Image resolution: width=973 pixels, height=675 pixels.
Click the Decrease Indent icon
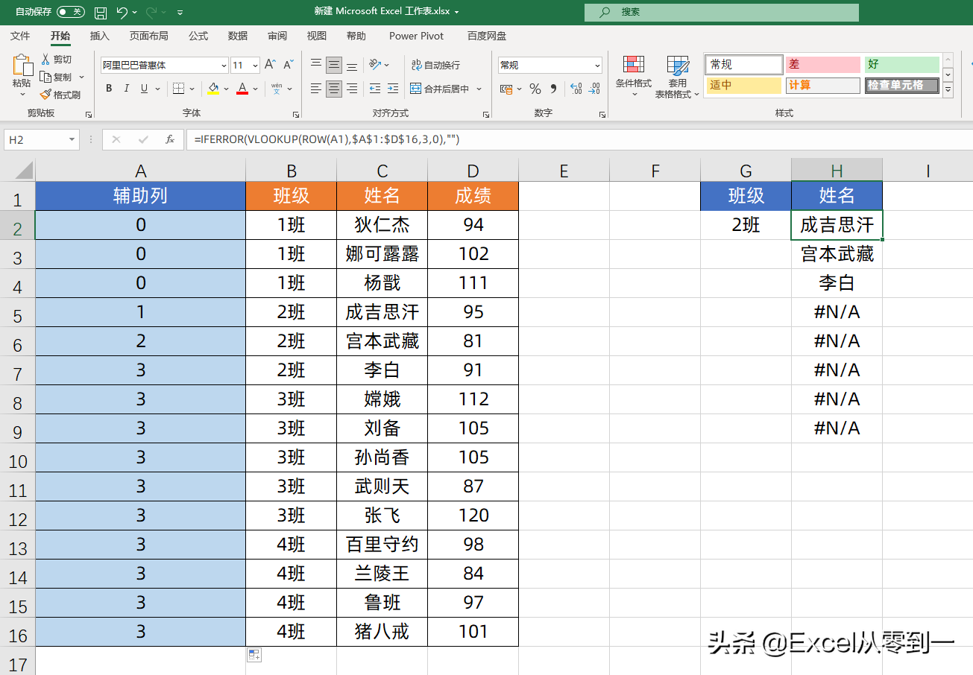[x=374, y=89]
